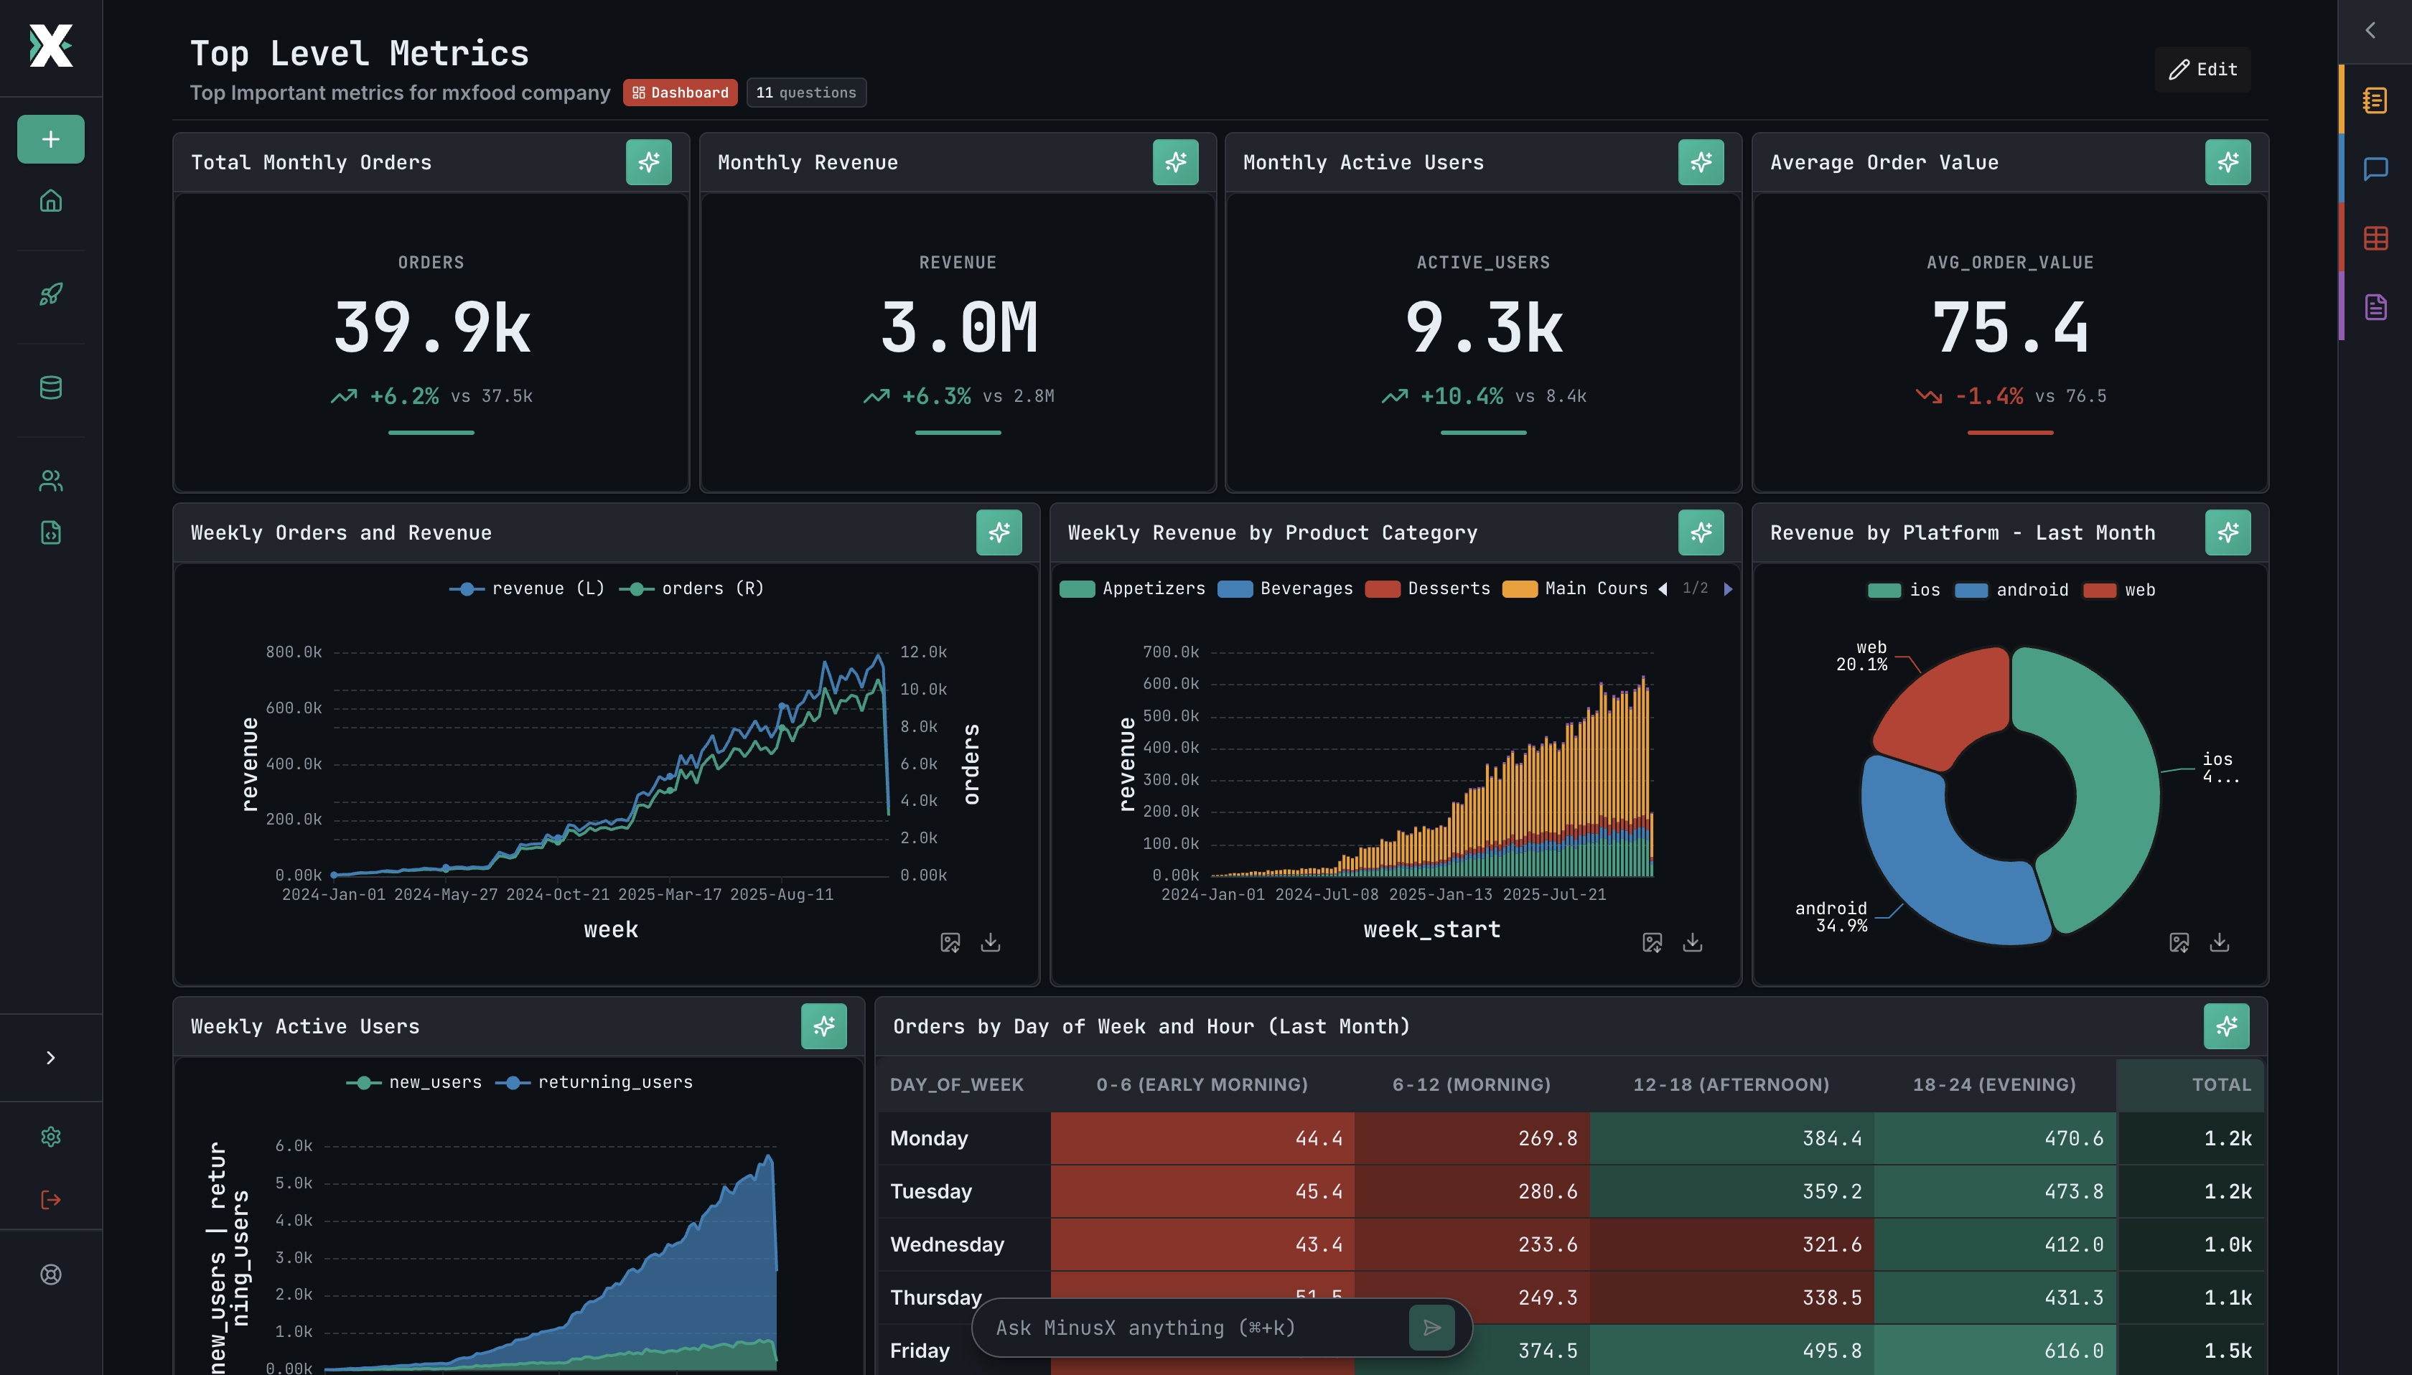
Task: Open the rocket icon in sidebar
Action: [x=51, y=294]
